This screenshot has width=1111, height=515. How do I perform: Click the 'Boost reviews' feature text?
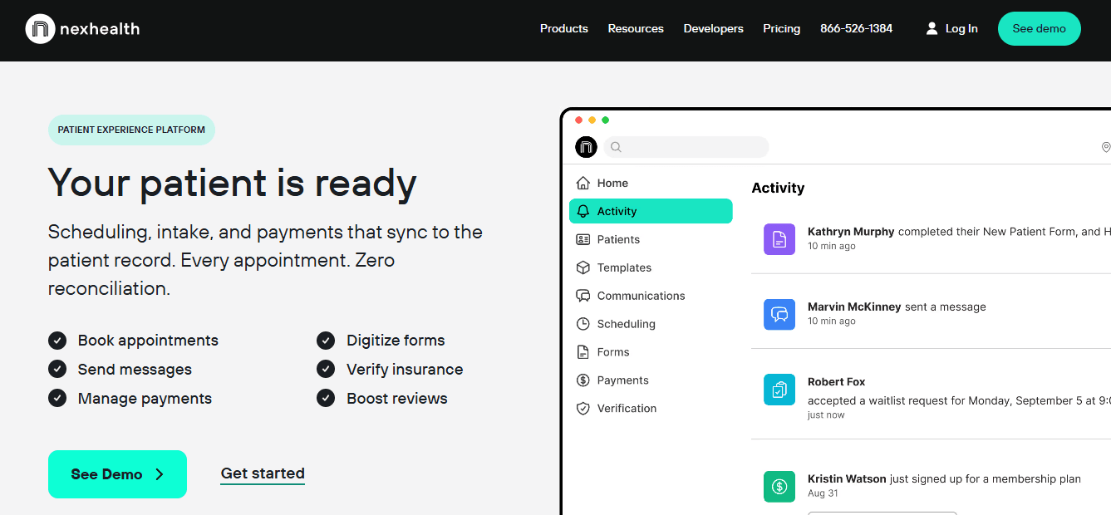(x=397, y=399)
